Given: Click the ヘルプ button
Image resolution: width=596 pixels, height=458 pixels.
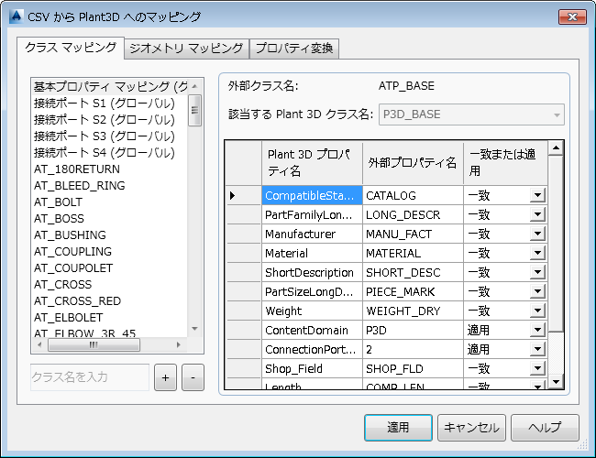Looking at the screenshot, I should point(545,428).
